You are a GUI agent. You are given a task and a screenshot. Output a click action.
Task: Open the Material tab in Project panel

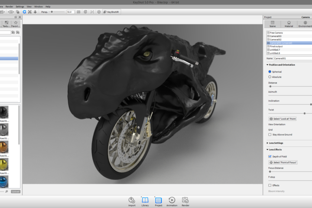point(289,24)
